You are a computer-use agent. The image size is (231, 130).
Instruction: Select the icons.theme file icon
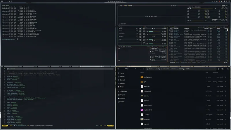pos(142,105)
